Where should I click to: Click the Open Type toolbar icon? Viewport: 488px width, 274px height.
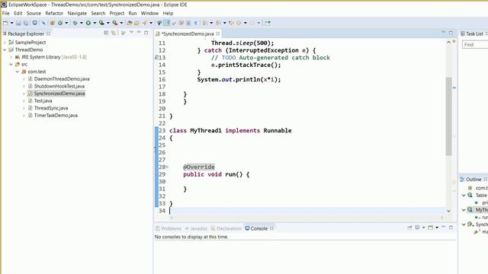pyautogui.click(x=130, y=23)
